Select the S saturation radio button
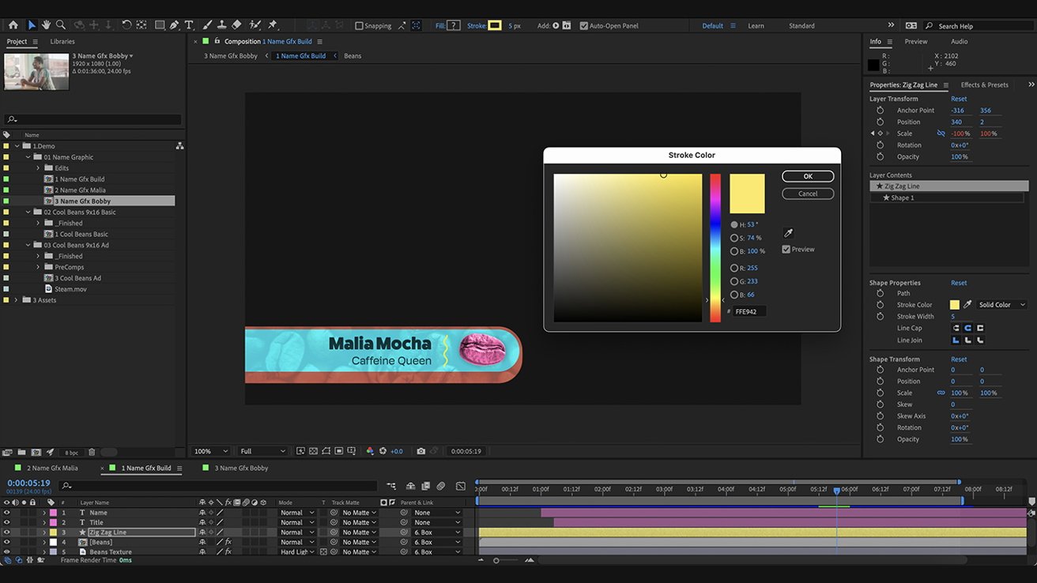This screenshot has height=583, width=1037. tap(734, 238)
